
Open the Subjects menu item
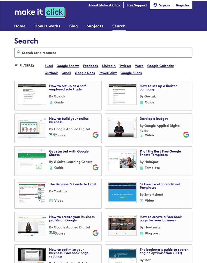coord(95,26)
